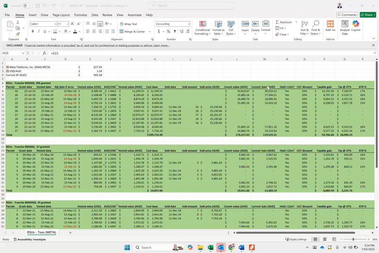This screenshot has height=253, width=379.
Task: Add a new sheet with plus icon
Action: tap(70, 233)
